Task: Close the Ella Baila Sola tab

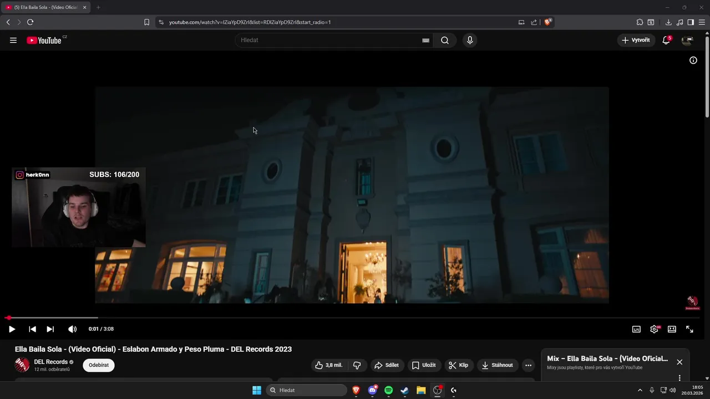Action: (x=85, y=7)
